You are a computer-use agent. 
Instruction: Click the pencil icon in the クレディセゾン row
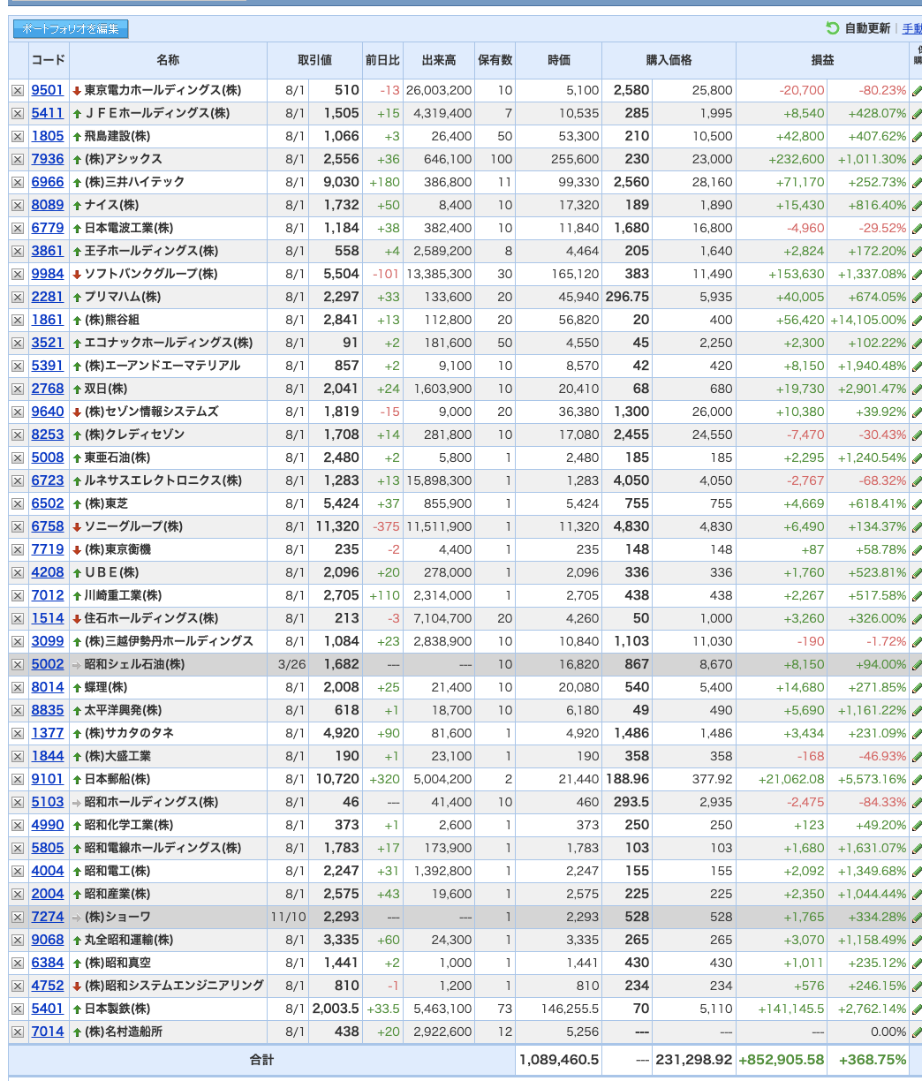917,435
